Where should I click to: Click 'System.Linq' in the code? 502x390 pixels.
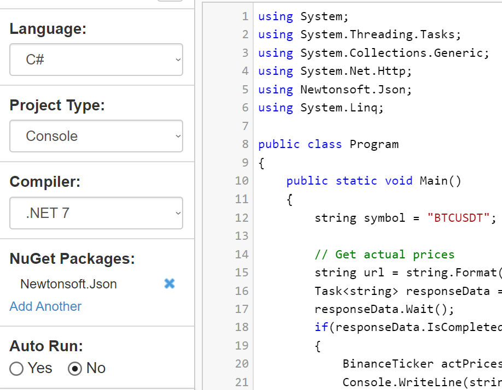[x=338, y=108]
